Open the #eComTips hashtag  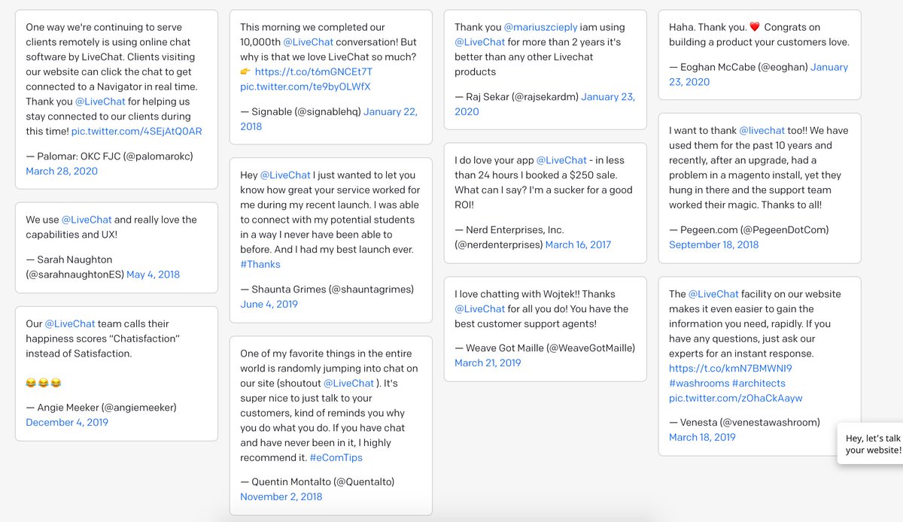click(x=336, y=457)
